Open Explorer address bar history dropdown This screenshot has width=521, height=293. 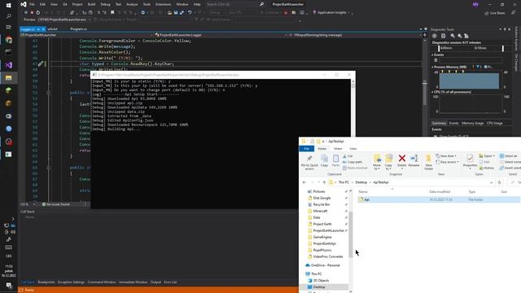[x=491, y=182]
